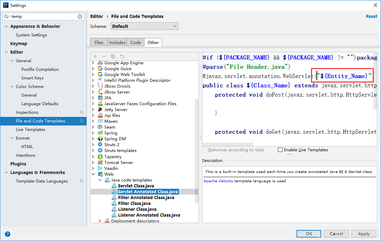
Task: Select the Other tab
Action: click(153, 42)
